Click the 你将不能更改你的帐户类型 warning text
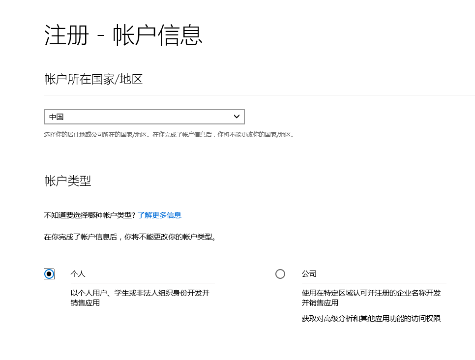Viewport: 475px width, 360px height. coord(130,237)
